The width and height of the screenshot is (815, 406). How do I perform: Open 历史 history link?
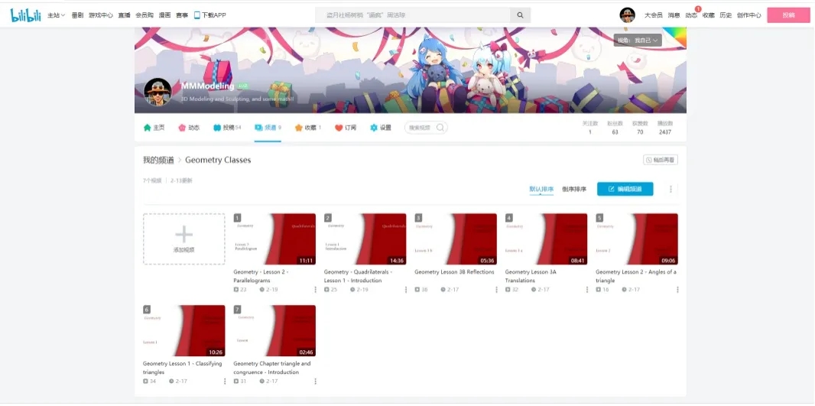pos(726,15)
